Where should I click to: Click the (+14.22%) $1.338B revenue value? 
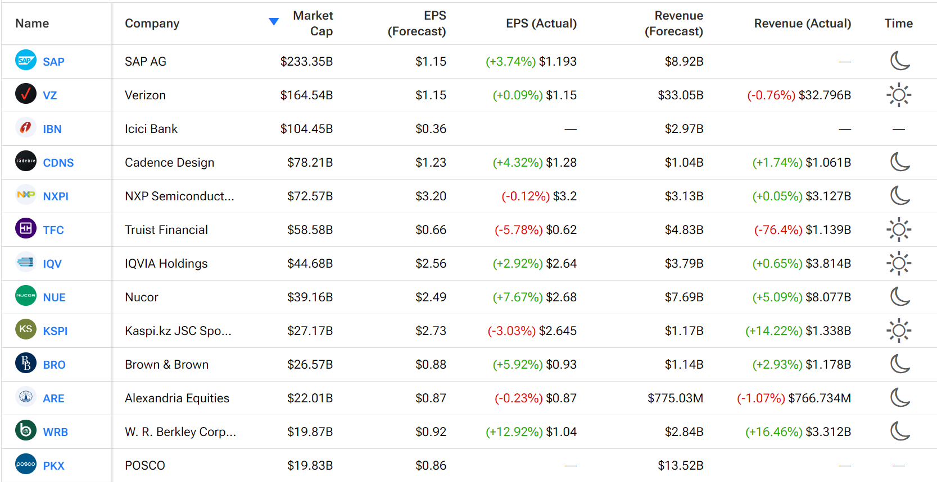798,331
